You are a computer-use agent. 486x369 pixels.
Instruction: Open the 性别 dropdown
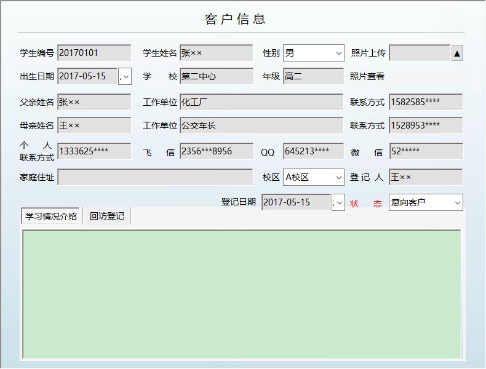point(338,53)
